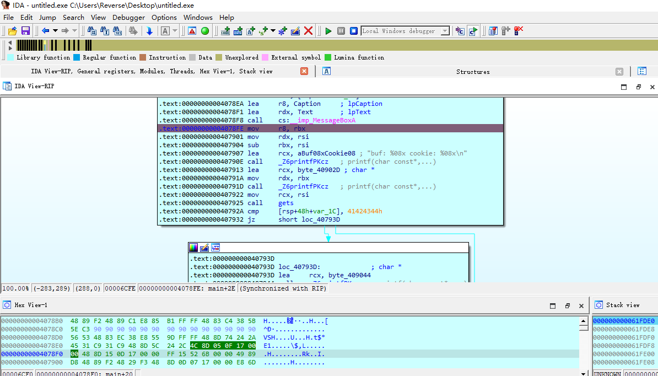
Task: Select the IDA View-RIP, General registers tab
Action: tap(152, 71)
